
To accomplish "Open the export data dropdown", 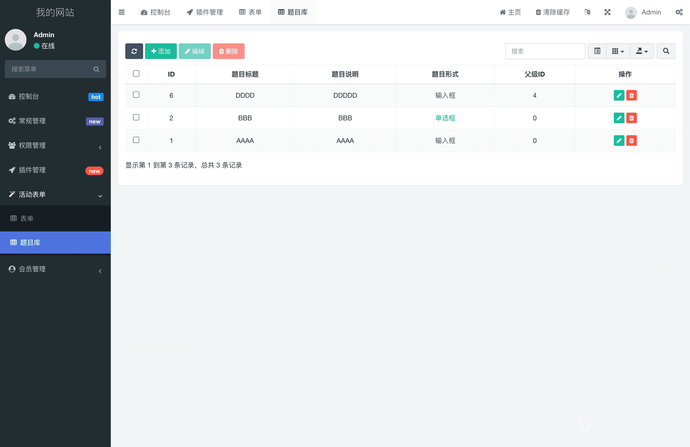I will coord(642,51).
